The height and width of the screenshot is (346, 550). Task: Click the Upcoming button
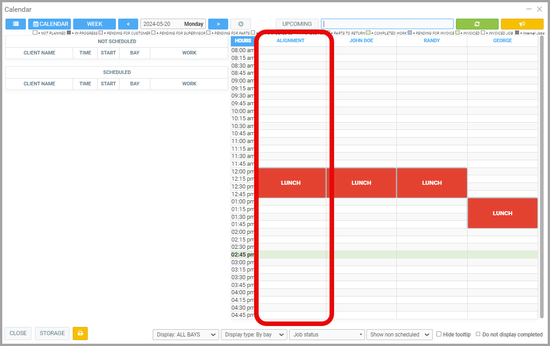click(297, 24)
